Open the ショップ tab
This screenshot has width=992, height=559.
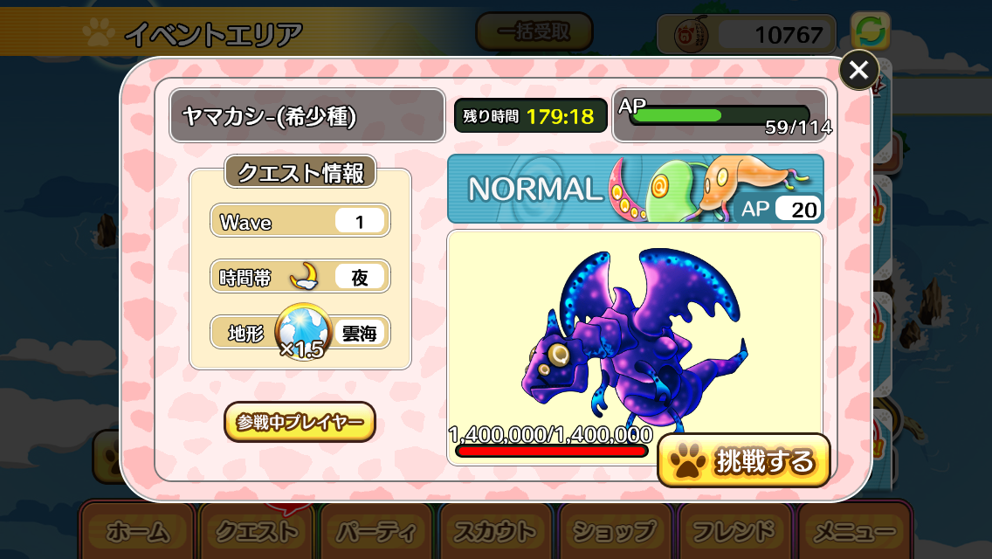coord(615,530)
